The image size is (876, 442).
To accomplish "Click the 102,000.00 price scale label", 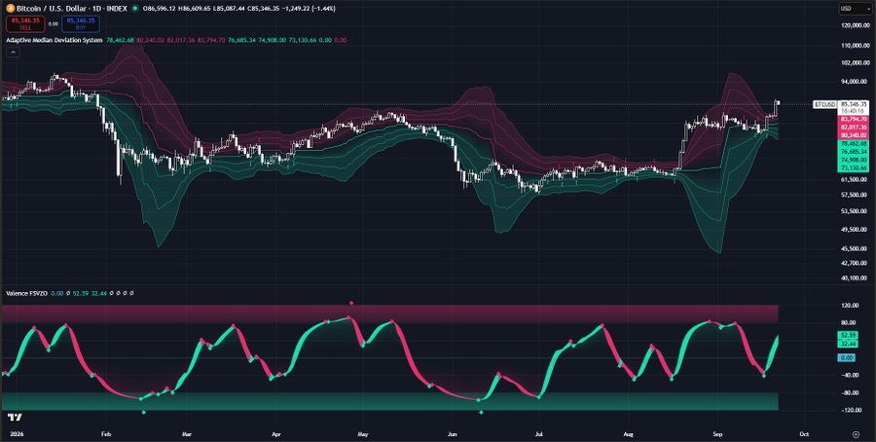I will coord(856,63).
